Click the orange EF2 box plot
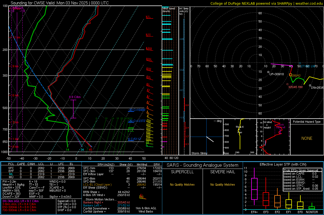The width and height of the screenshot is (324, 215). [277, 199]
